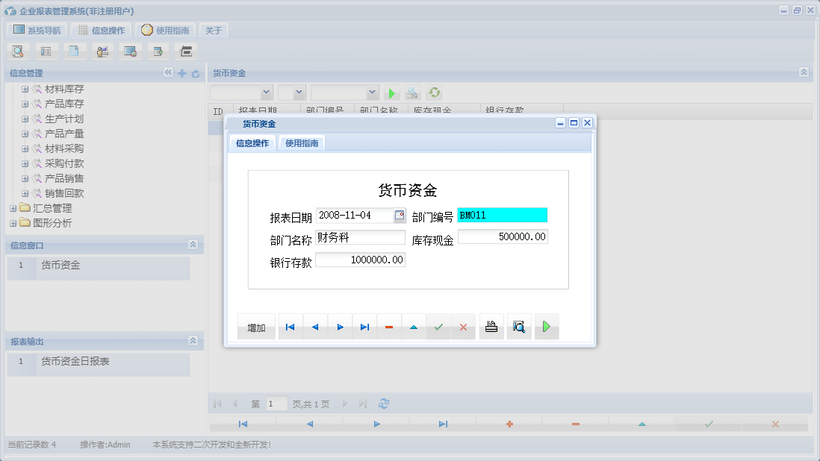Select the query magnifier tool in the toolbar

point(18,51)
